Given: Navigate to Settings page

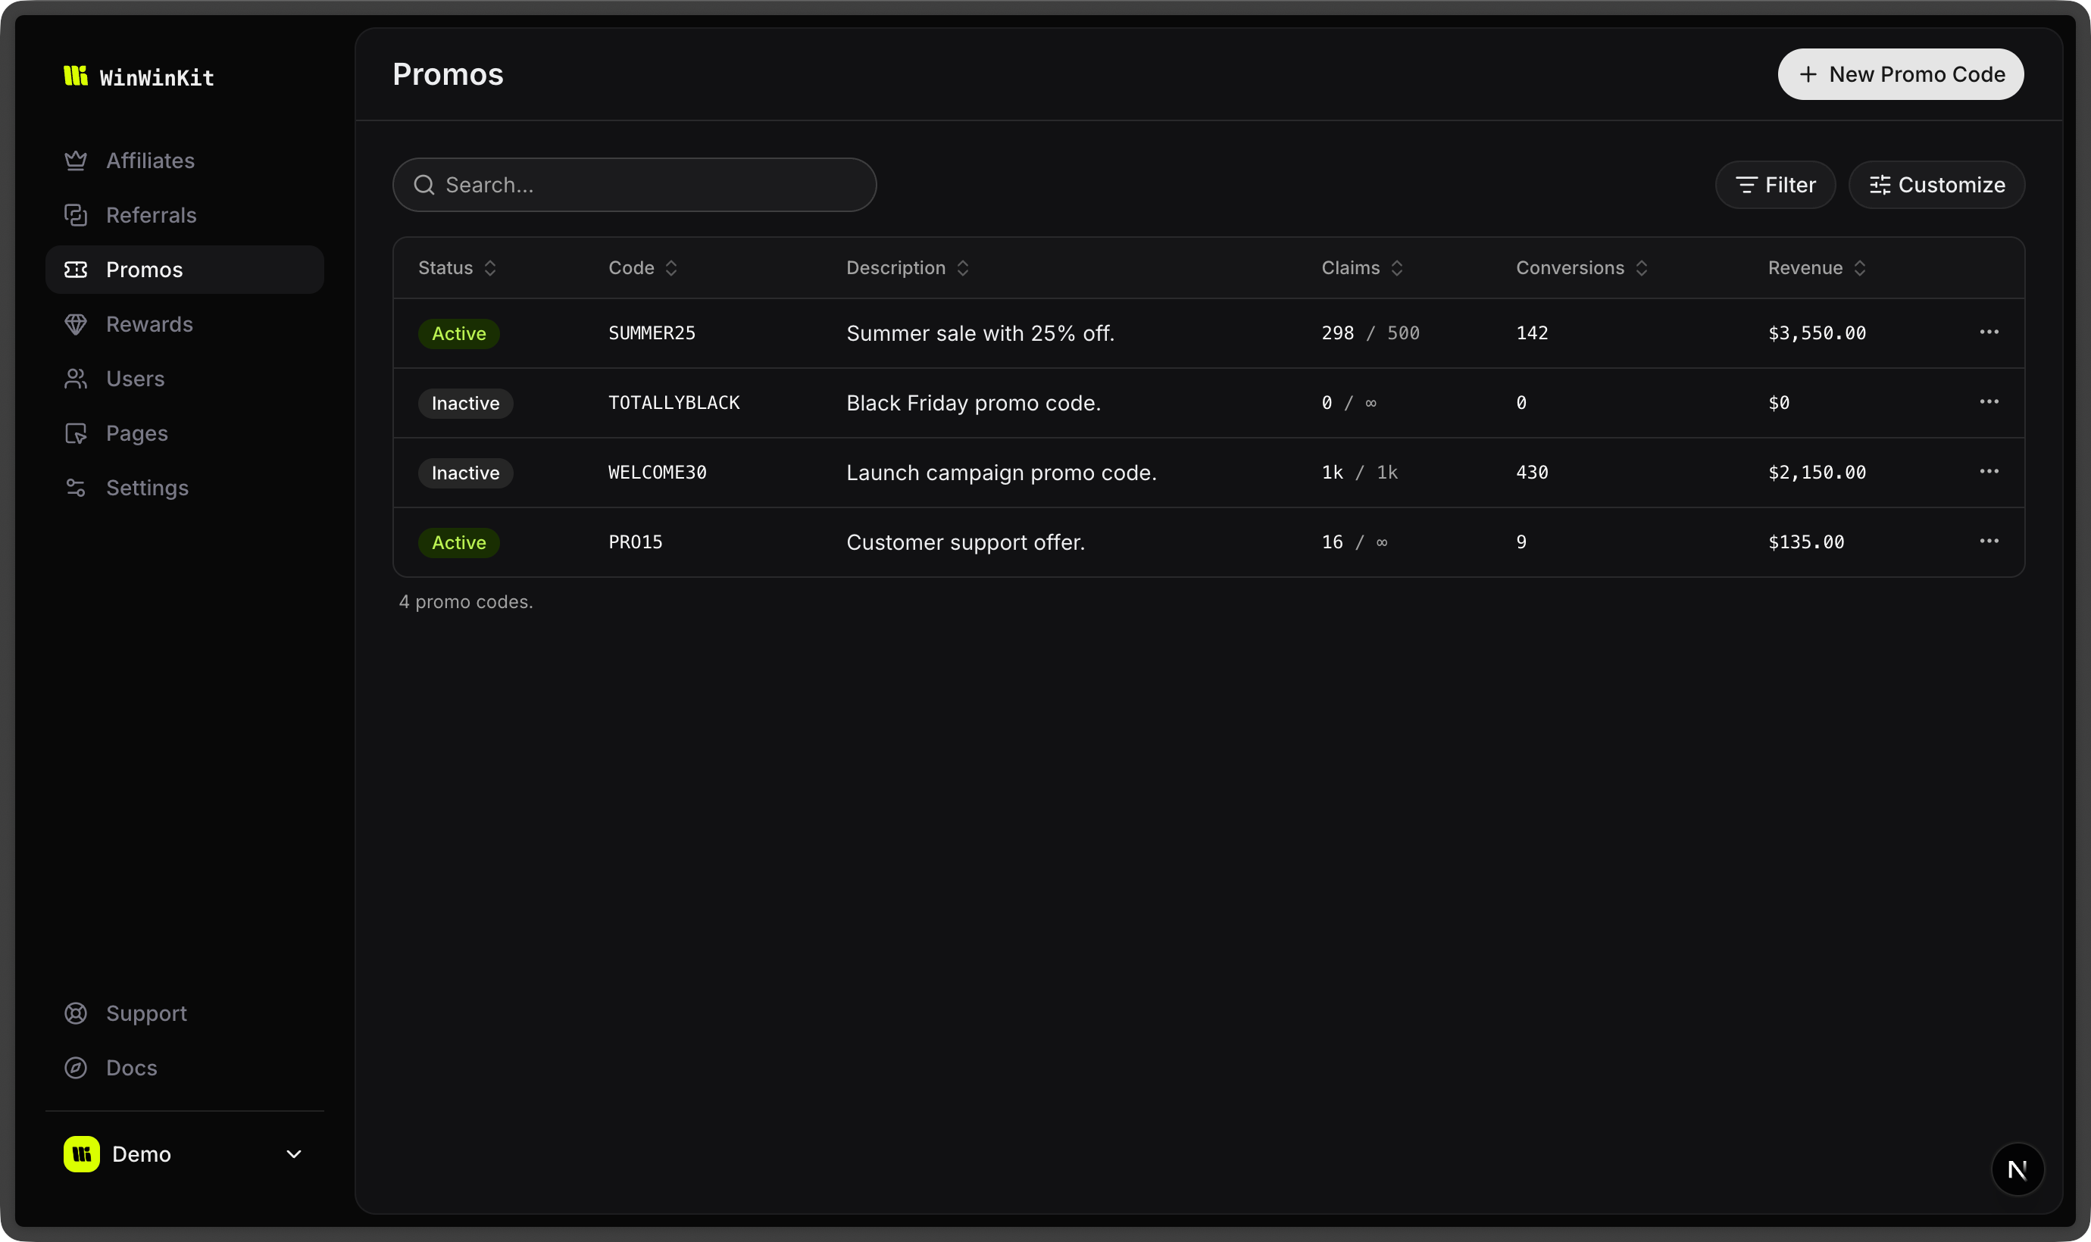Looking at the screenshot, I should tap(184, 488).
